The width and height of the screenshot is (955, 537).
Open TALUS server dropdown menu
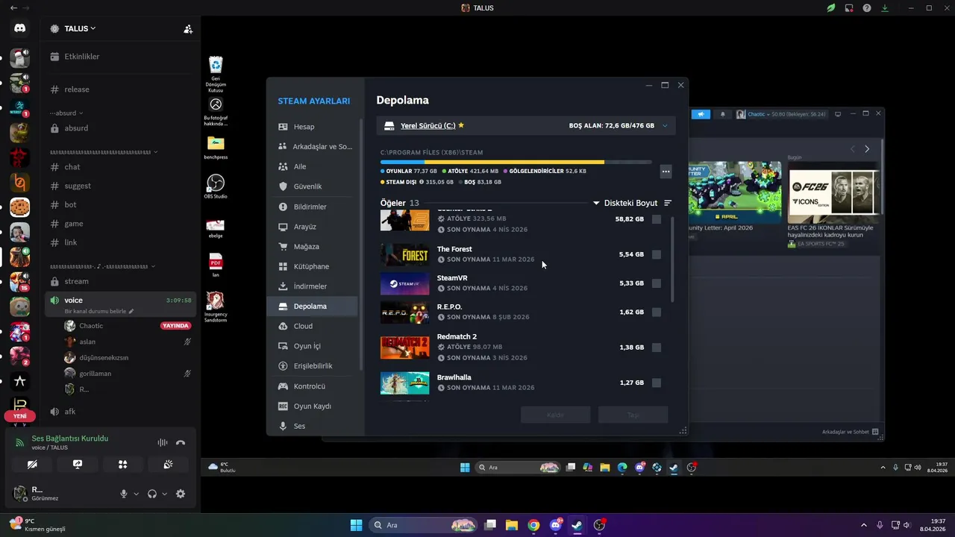tap(80, 28)
